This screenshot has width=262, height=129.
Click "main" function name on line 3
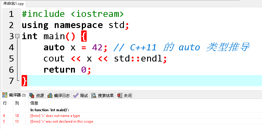(x=54, y=36)
